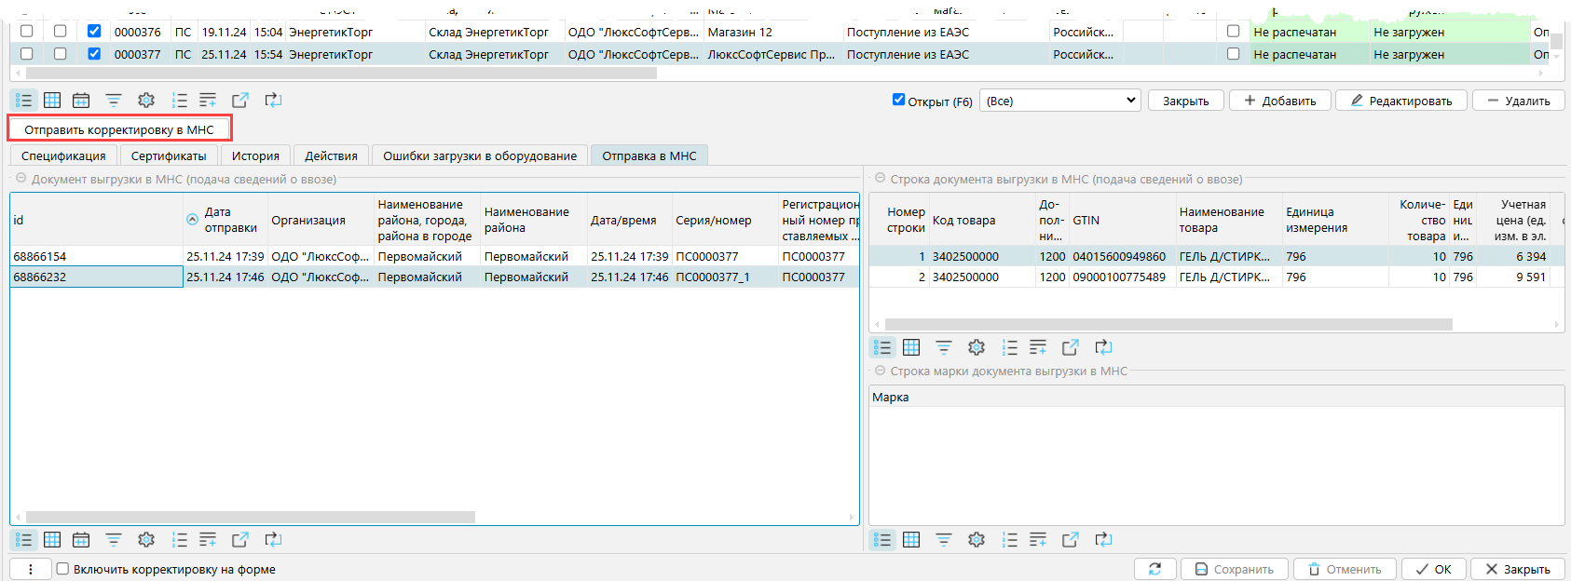Collapse the Документ выгрузки в МНС group

20,179
